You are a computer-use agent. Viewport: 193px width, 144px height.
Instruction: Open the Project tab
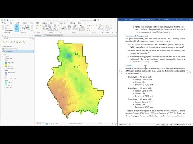(4, 23)
